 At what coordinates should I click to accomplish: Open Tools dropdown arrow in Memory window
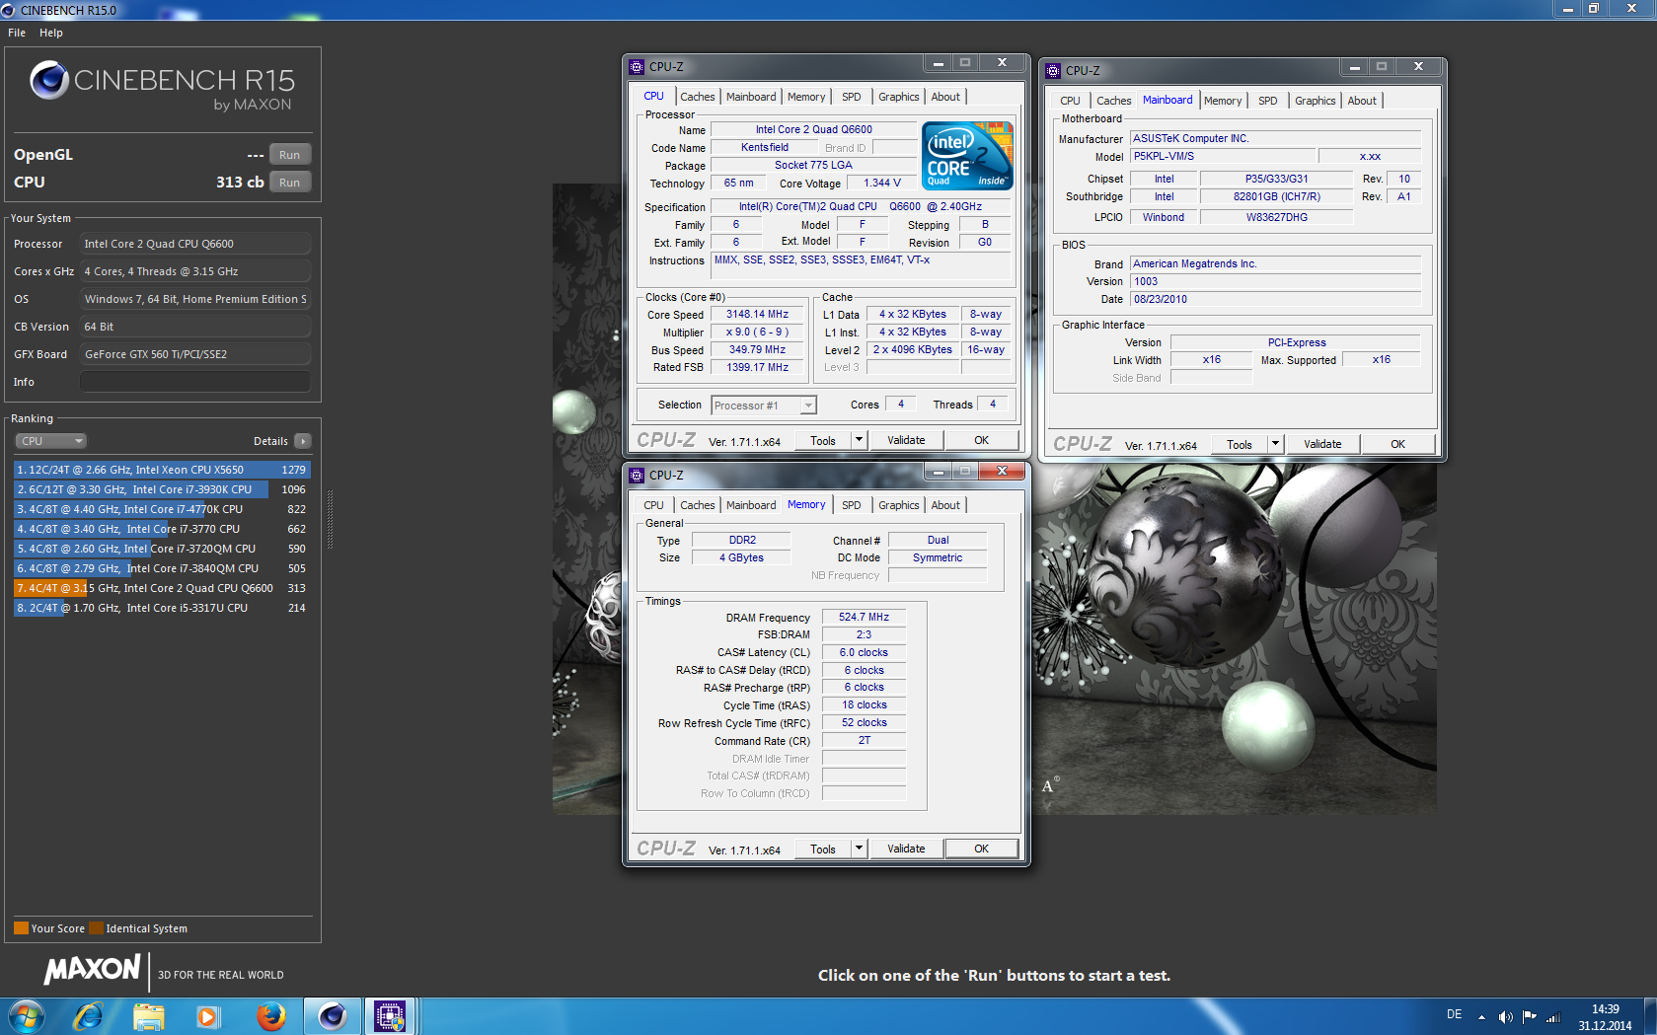click(x=859, y=849)
